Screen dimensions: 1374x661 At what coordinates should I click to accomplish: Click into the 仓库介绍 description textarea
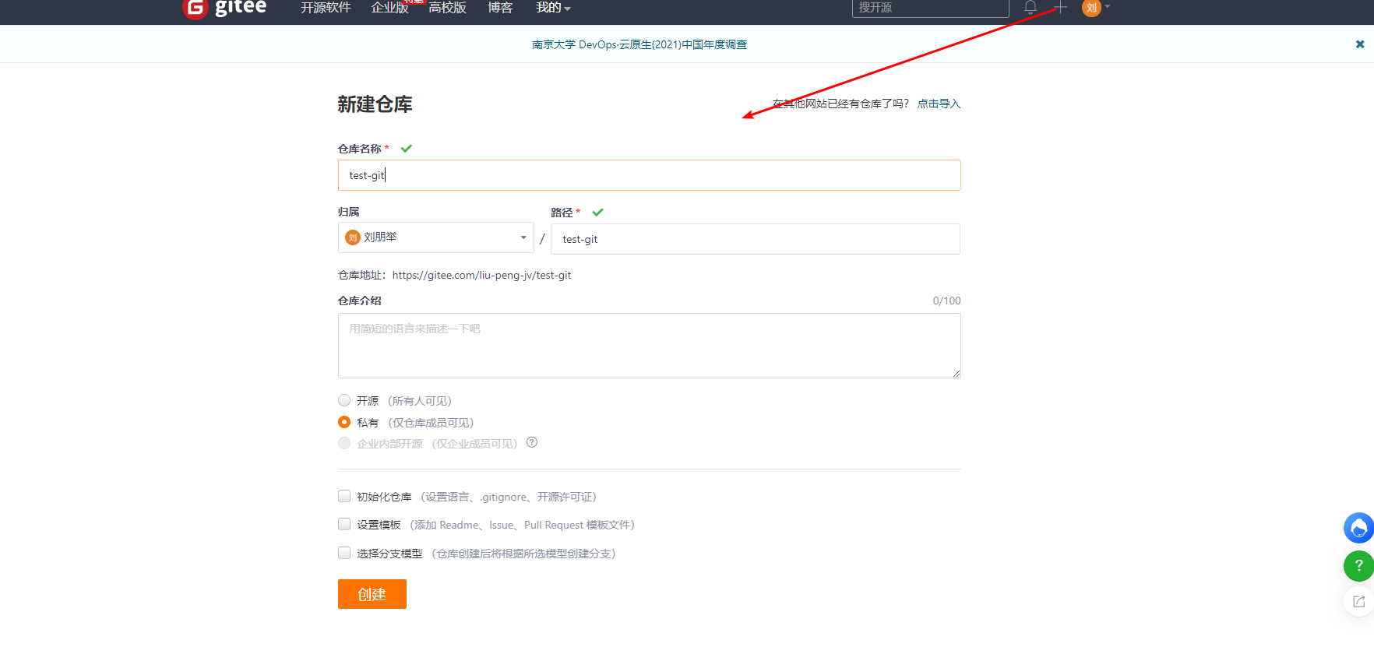click(x=650, y=346)
